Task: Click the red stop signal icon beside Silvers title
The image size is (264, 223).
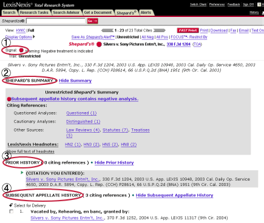Action: (x=99, y=44)
